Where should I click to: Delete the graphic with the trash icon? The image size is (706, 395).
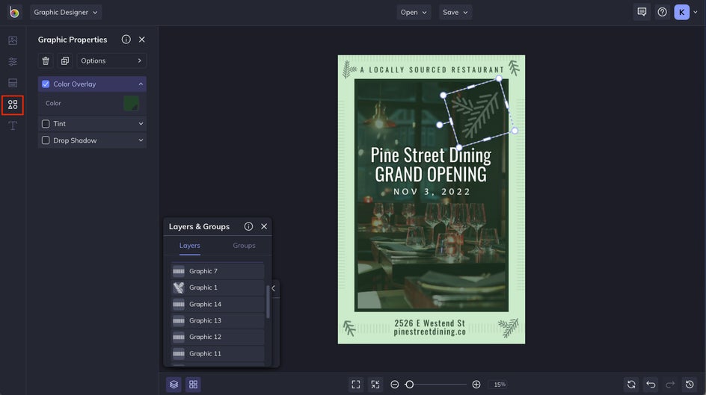[46, 60]
